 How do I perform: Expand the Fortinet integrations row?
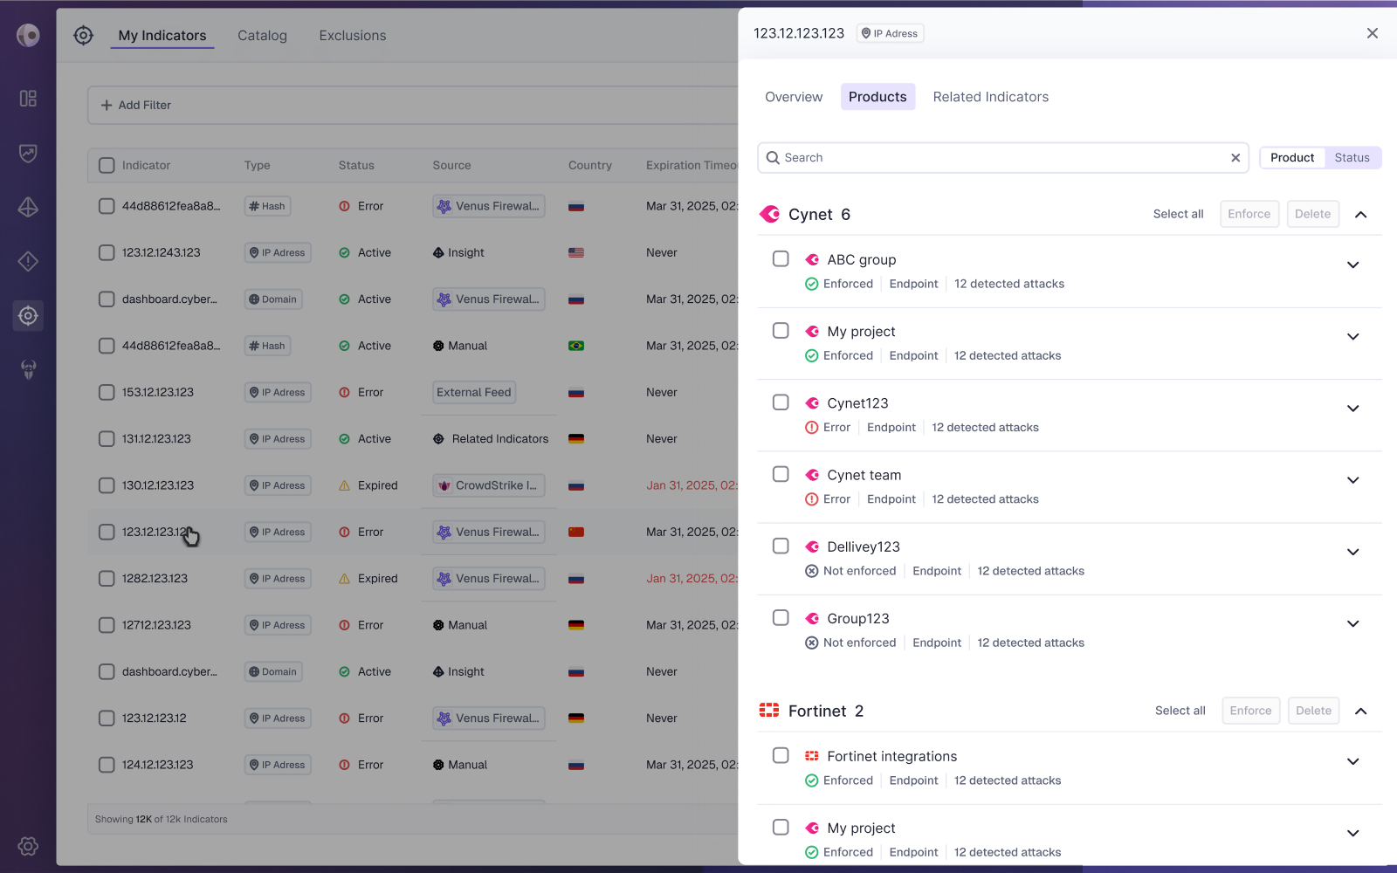(x=1352, y=762)
